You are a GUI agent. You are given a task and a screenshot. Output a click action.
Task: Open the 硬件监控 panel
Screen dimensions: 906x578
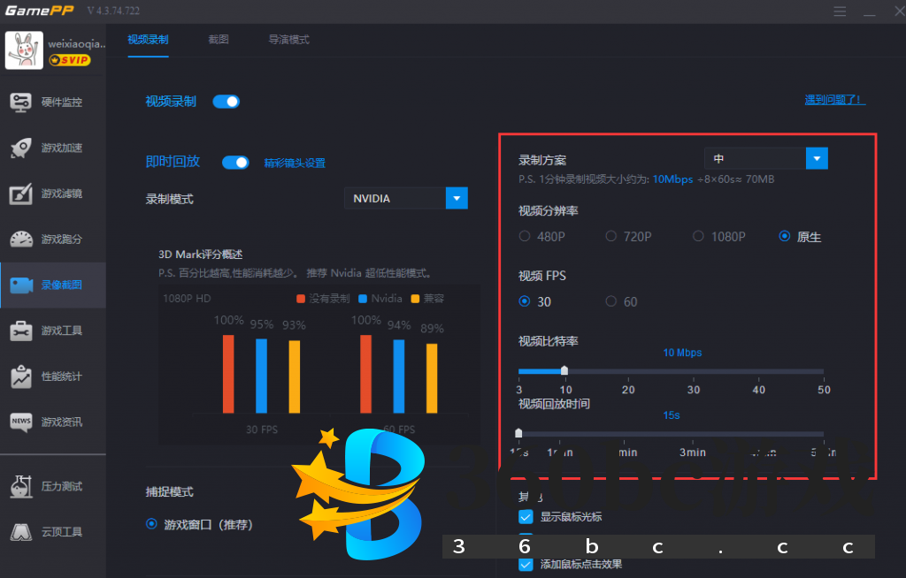tap(53, 102)
